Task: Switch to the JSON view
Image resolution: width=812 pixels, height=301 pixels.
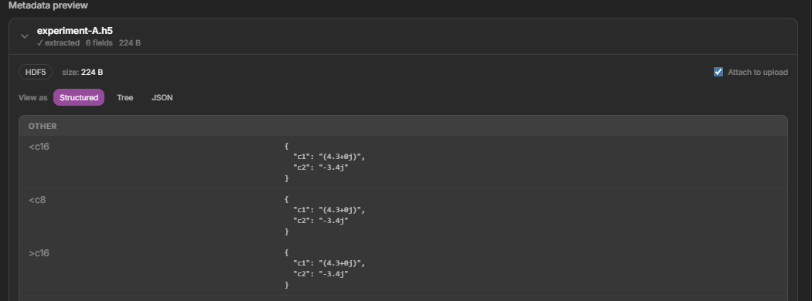Action: [x=162, y=98]
